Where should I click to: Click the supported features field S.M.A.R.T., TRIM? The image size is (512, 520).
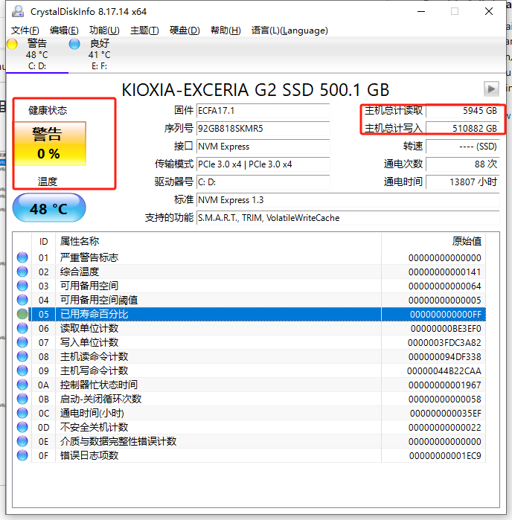(348, 218)
